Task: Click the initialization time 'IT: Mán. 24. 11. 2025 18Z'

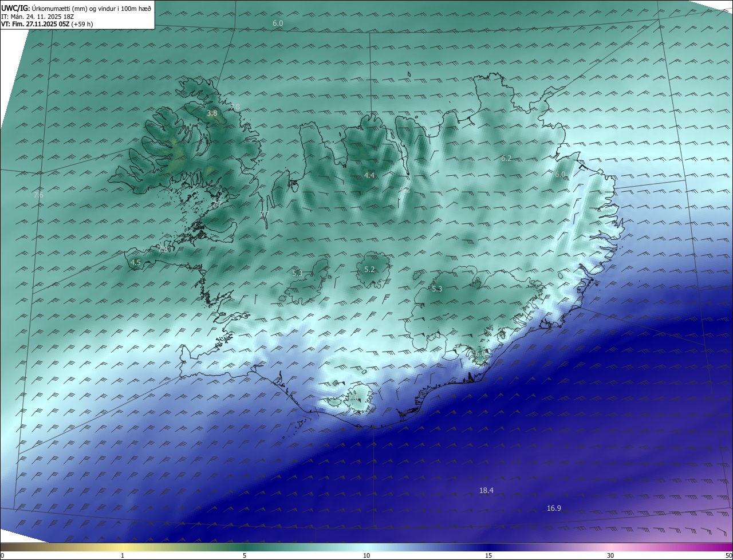Action: click(x=37, y=17)
